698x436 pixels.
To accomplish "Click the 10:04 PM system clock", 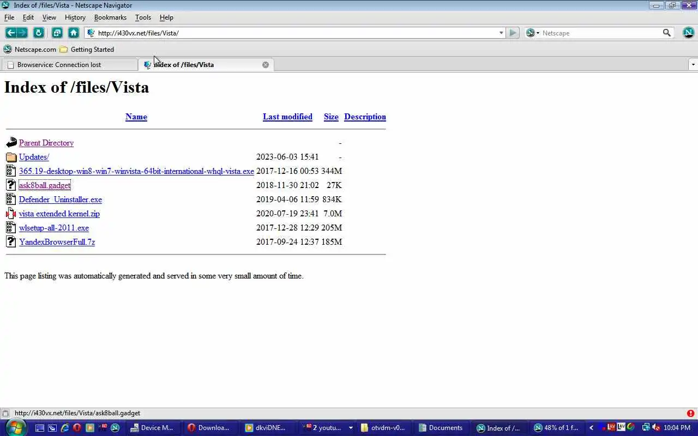I will click(677, 428).
